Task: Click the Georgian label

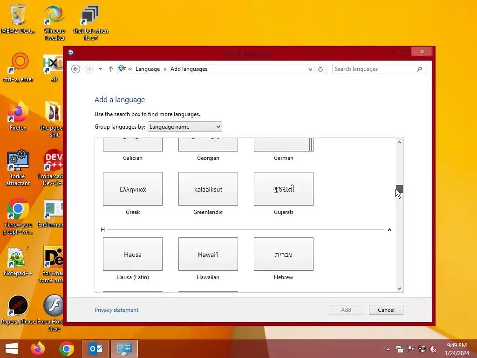Action: (x=208, y=158)
